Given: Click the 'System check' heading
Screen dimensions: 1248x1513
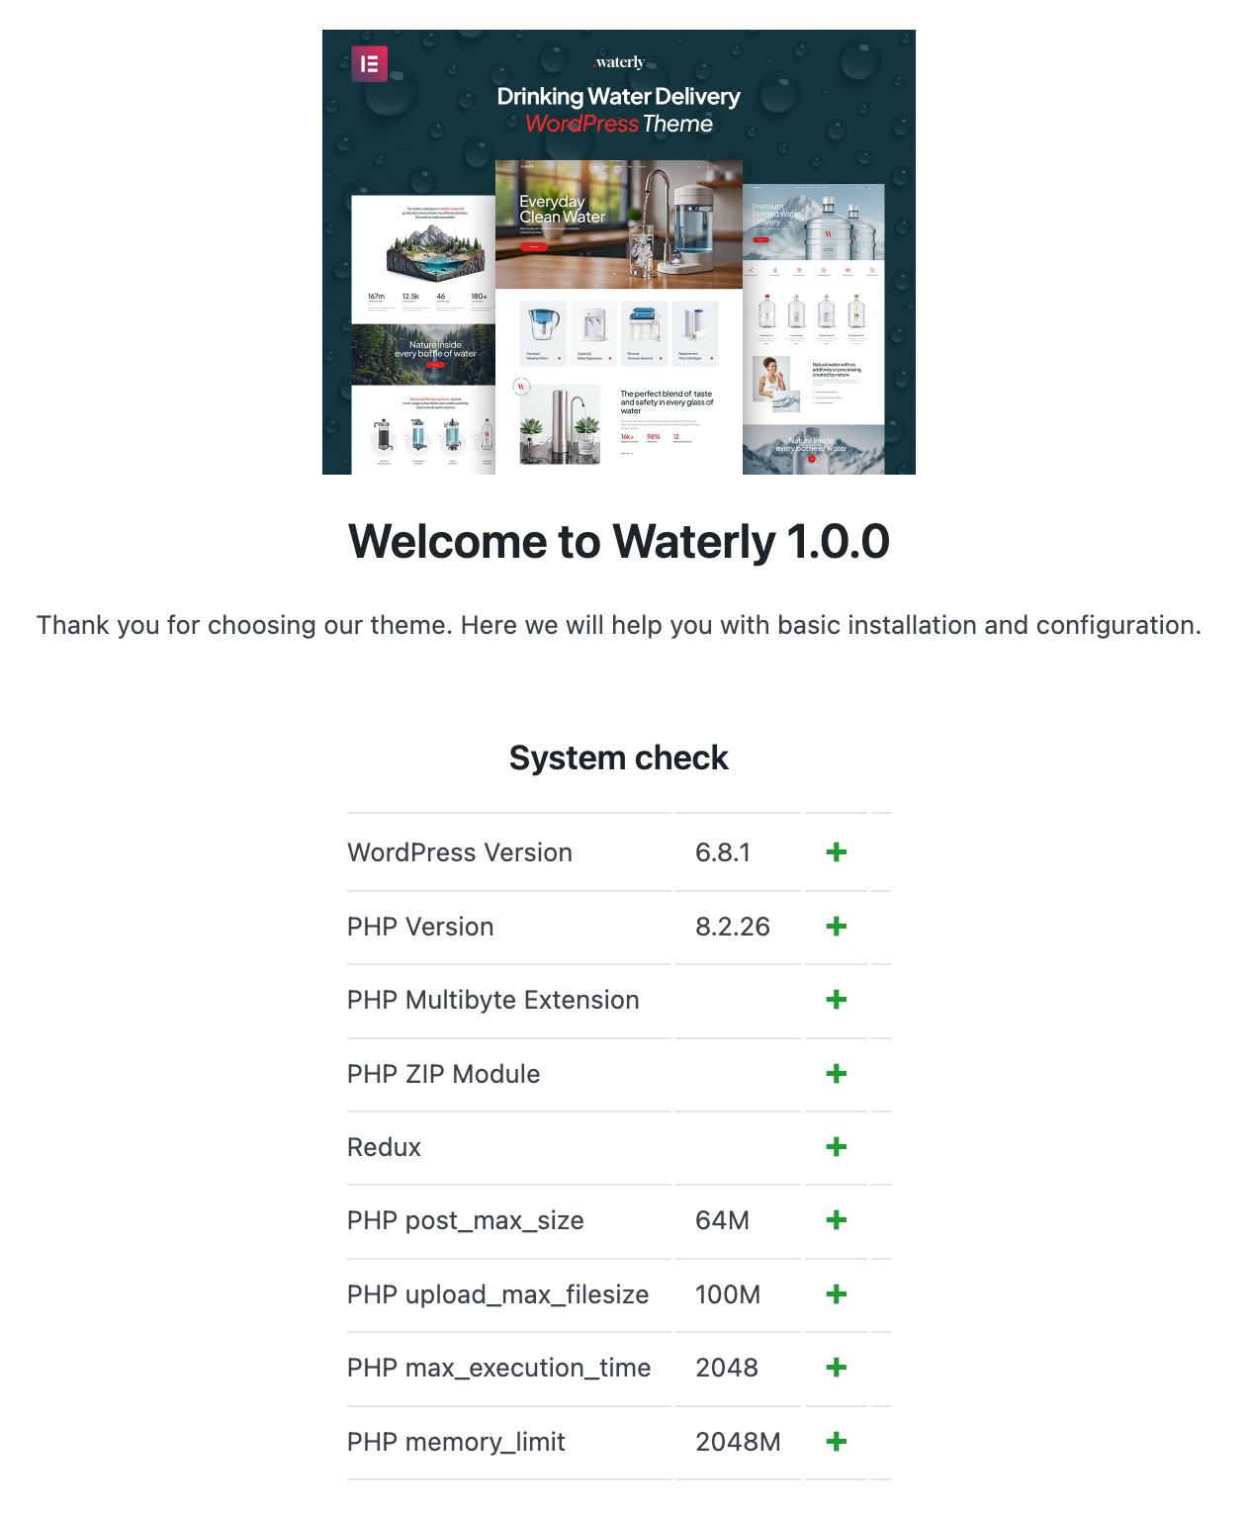Looking at the screenshot, I should click(x=619, y=757).
